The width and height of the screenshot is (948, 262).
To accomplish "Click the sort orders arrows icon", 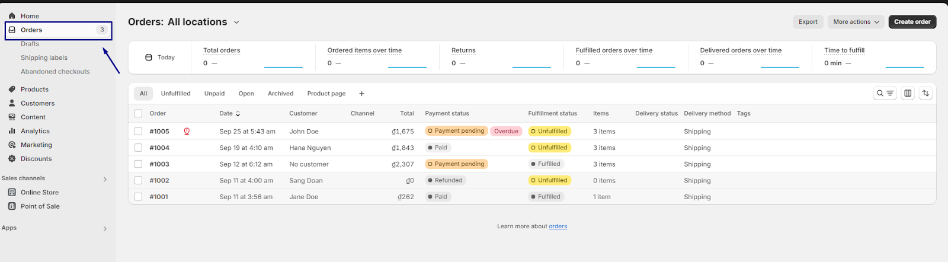I will click(925, 93).
